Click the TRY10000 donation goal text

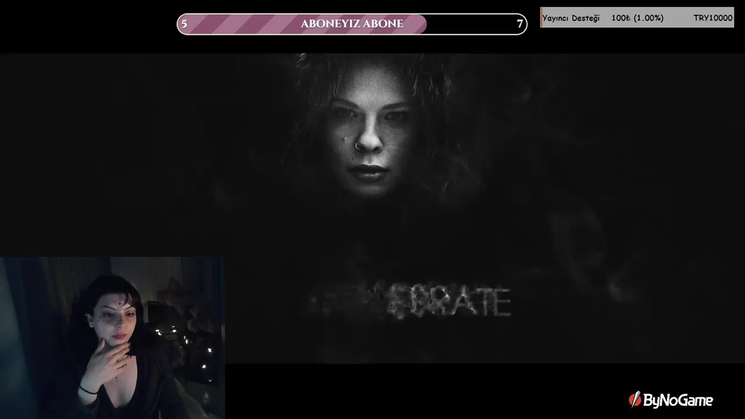coord(713,18)
